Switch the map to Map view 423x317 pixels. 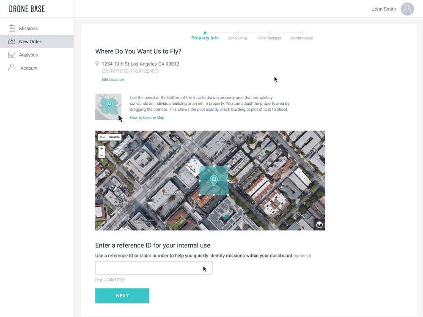tap(102, 137)
